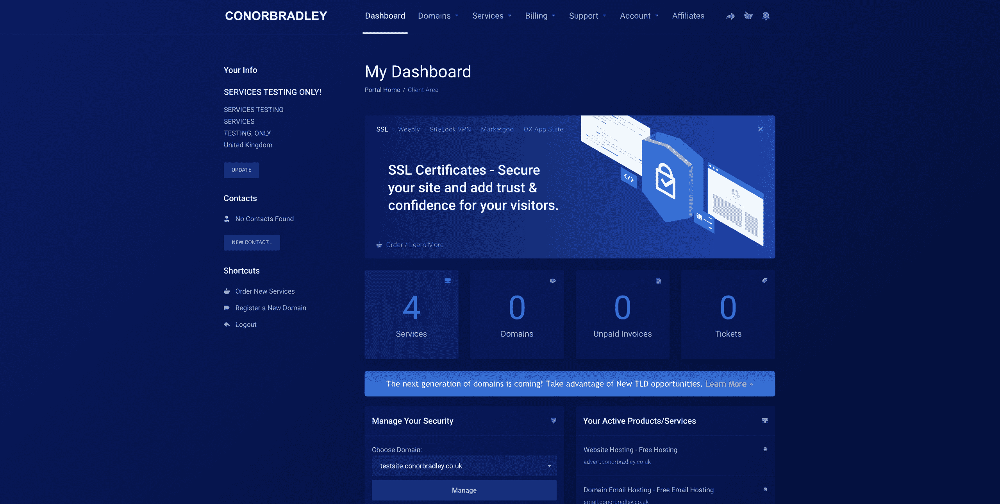The width and height of the screenshot is (1000, 504).
Task: Expand the Domains navigation menu
Action: [x=438, y=16]
